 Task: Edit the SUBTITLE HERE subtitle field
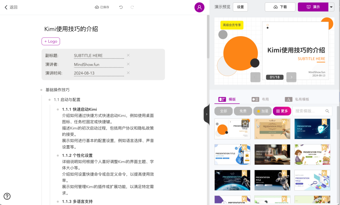(x=99, y=56)
